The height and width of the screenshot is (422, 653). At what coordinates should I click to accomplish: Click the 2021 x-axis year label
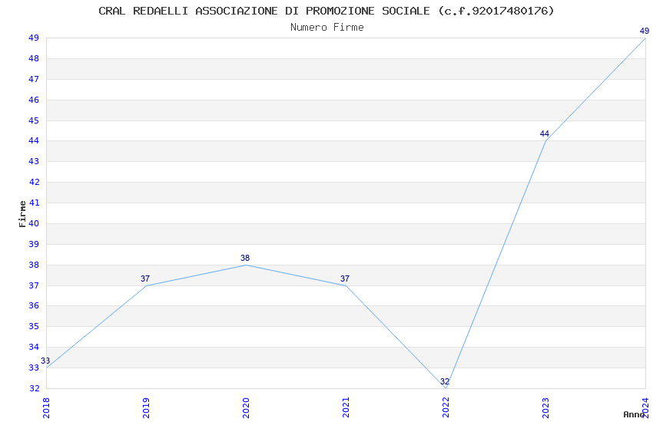(346, 408)
